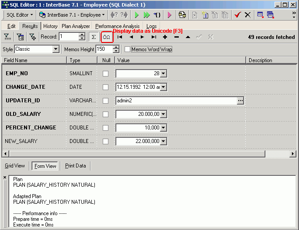This screenshot has width=299, height=230.
Task: Click the double green arrow Execute and fetch all
Action: (x=146, y=15)
